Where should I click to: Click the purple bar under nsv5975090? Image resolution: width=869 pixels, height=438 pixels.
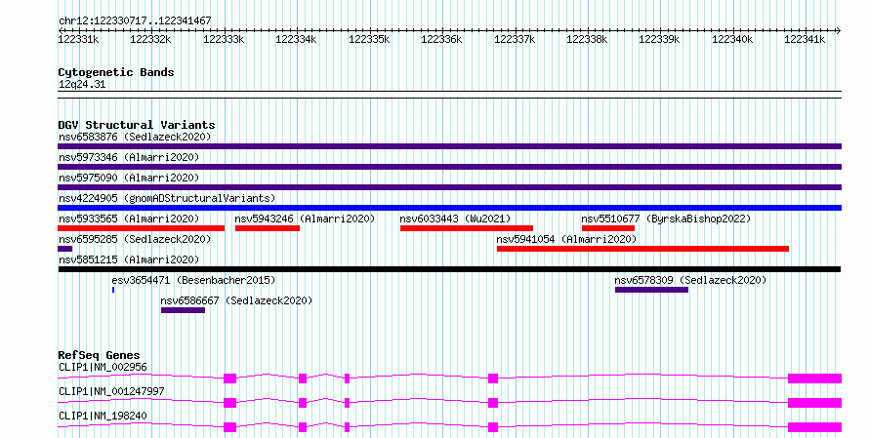click(x=449, y=187)
